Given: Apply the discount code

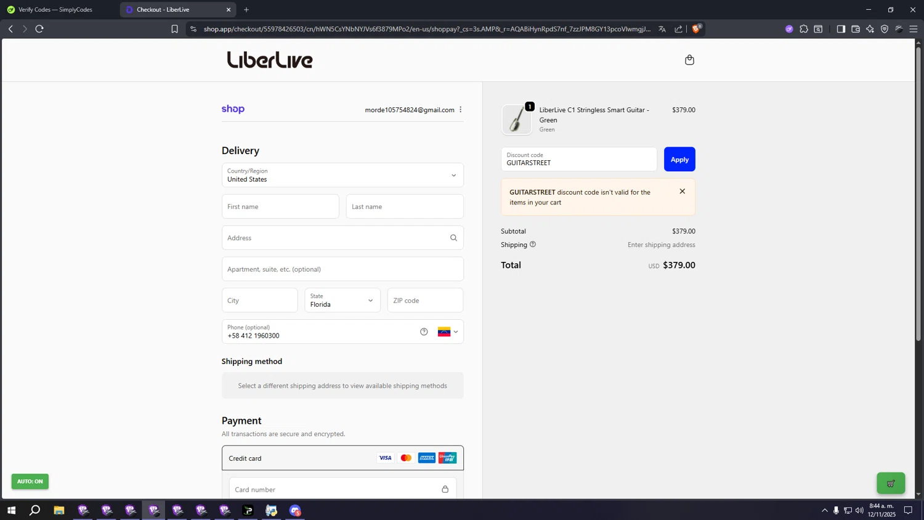Looking at the screenshot, I should [x=679, y=159].
